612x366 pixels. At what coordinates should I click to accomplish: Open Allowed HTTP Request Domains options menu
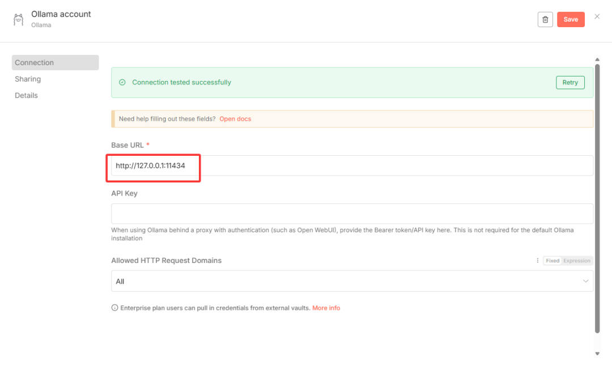537,261
